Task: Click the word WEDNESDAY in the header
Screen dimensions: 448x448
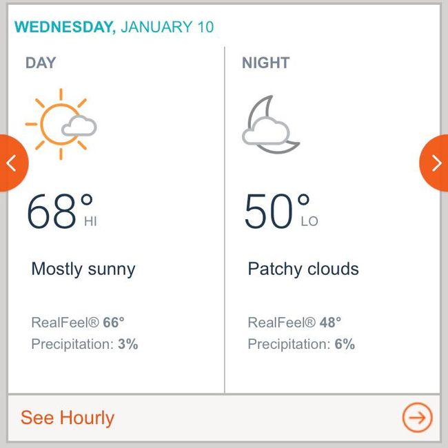Action: (x=65, y=28)
